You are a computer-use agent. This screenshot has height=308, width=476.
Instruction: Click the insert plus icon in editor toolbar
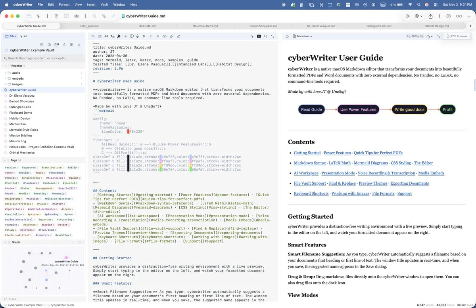(x=126, y=36)
